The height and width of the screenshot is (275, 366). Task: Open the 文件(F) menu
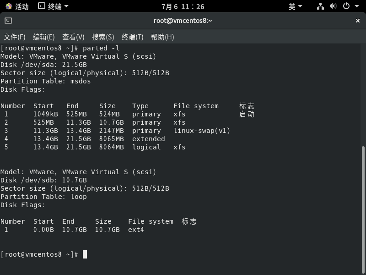click(15, 37)
